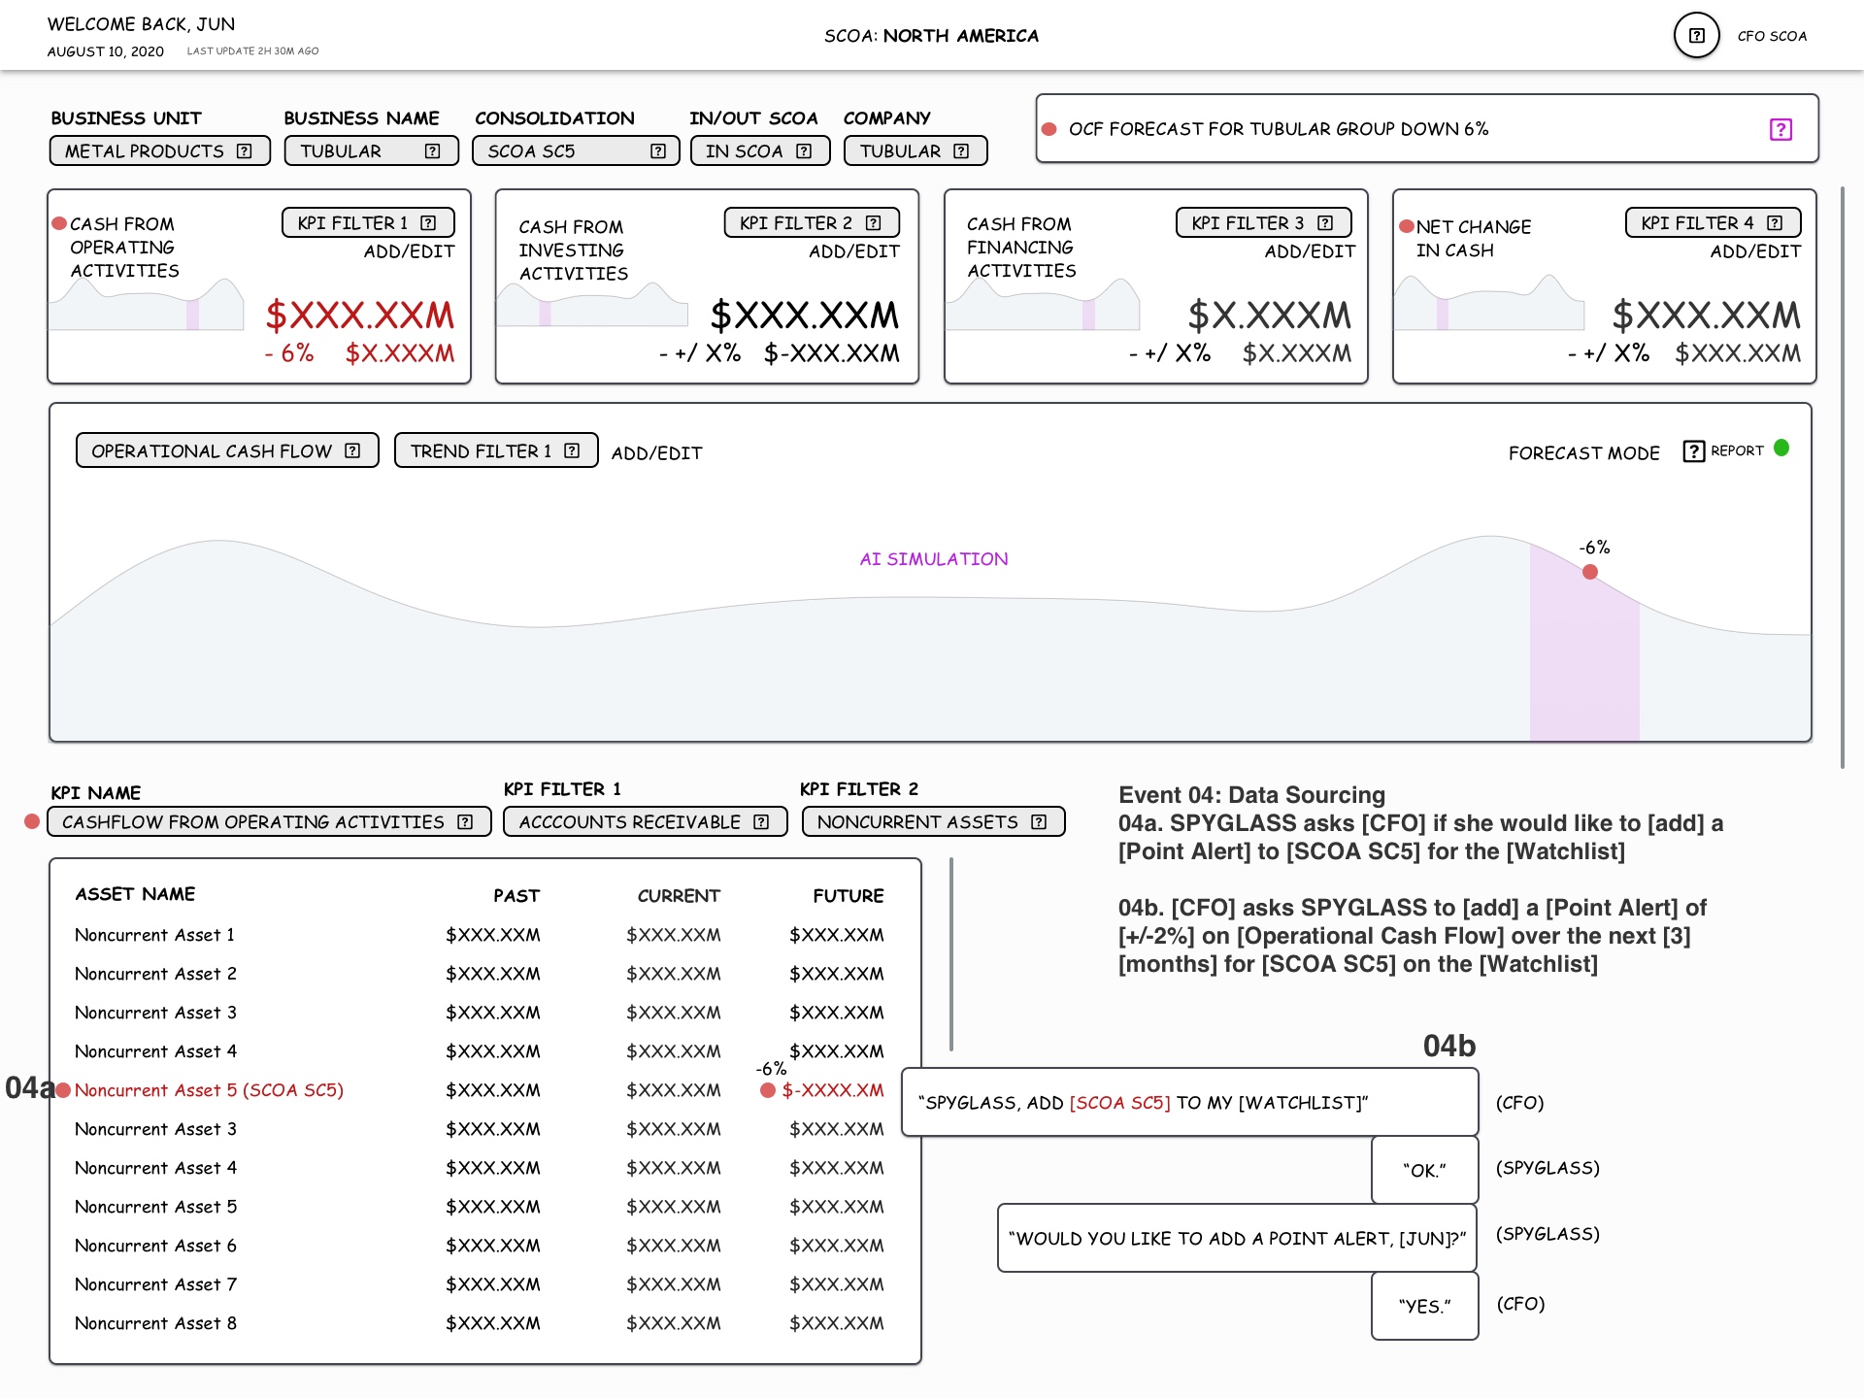Click the "YES." reply bubble
This screenshot has height=1398, width=1864.
(1424, 1307)
